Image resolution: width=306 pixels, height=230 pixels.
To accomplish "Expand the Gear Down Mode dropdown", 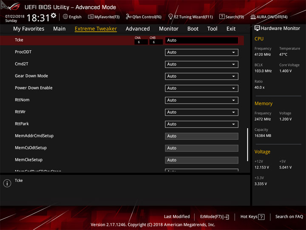I will click(201, 76).
